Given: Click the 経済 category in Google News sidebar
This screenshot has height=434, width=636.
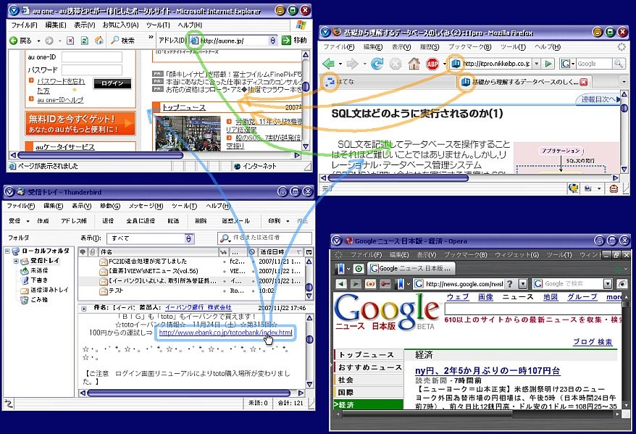Looking at the screenshot, I should click(x=369, y=405).
